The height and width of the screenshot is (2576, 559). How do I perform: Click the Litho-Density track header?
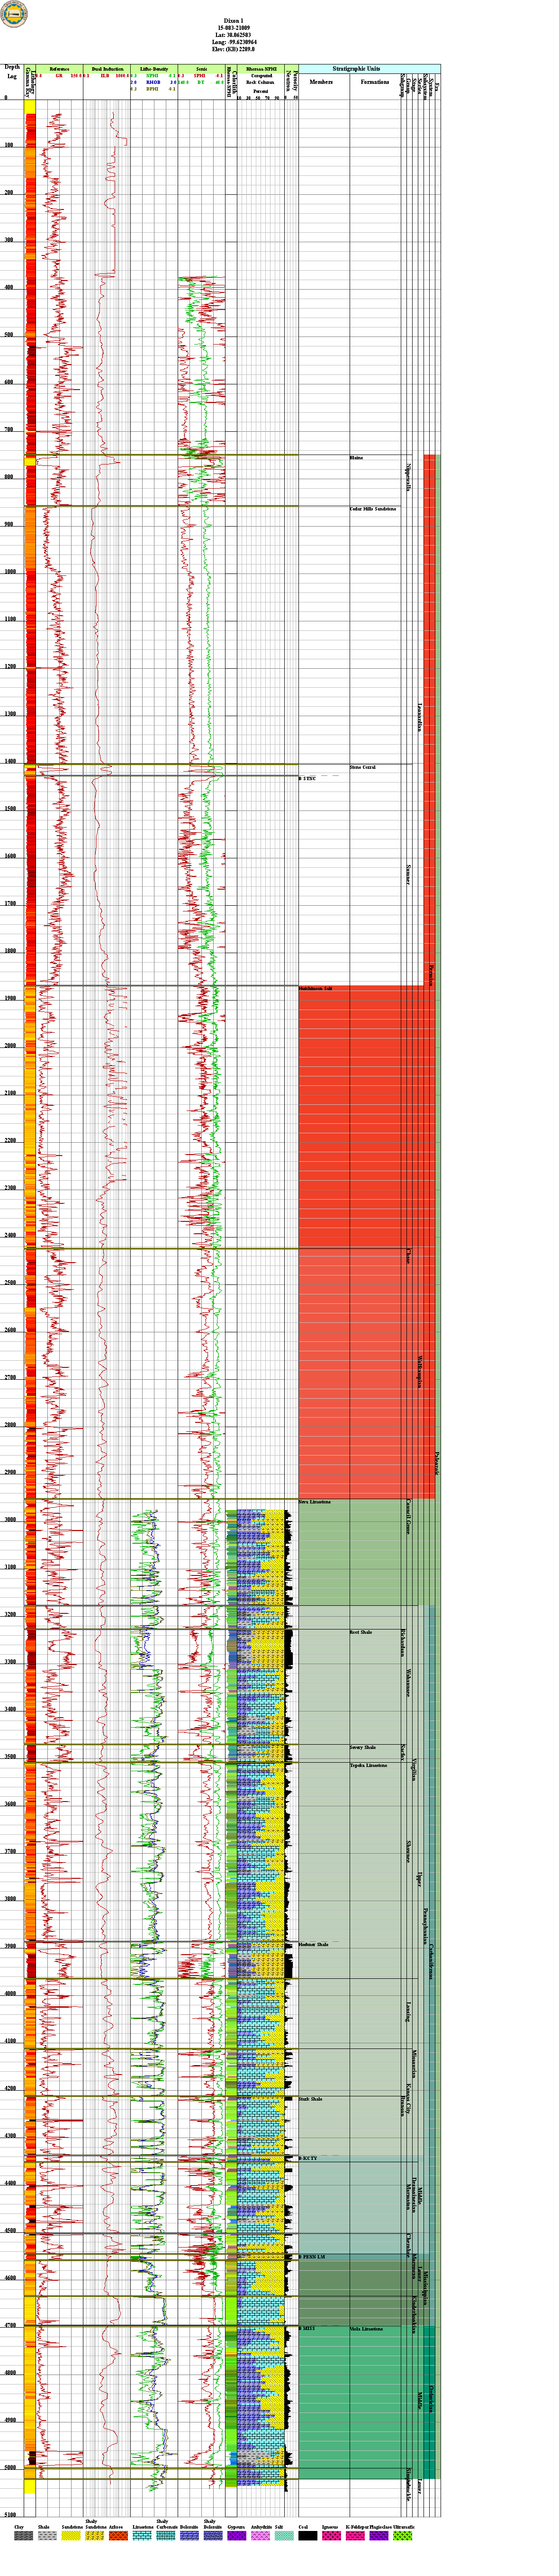click(x=154, y=69)
